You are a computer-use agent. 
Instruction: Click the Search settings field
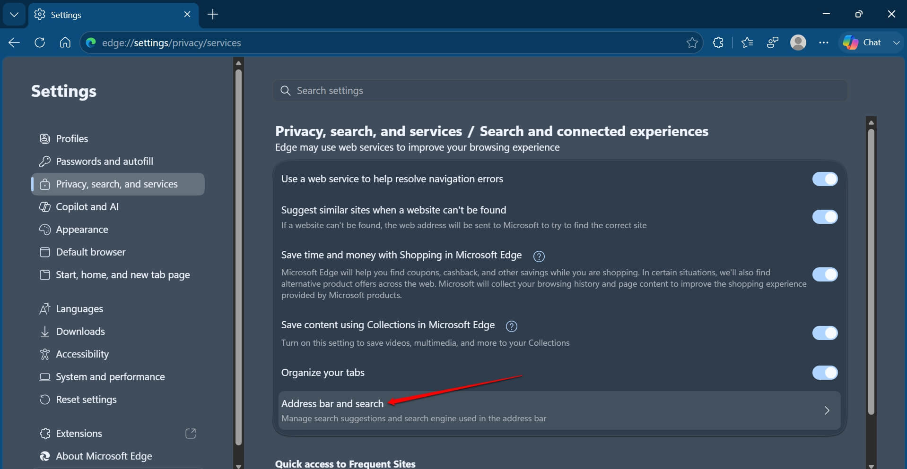tap(560, 90)
